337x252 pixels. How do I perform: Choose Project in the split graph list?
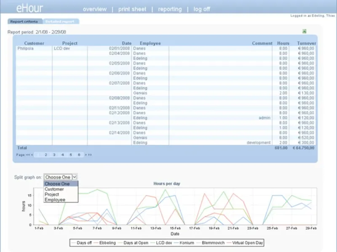pos(52,194)
